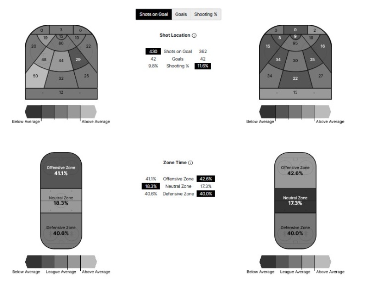Select the zone showing 50 shots
Screen dimensions: 367x290
coord(37,77)
